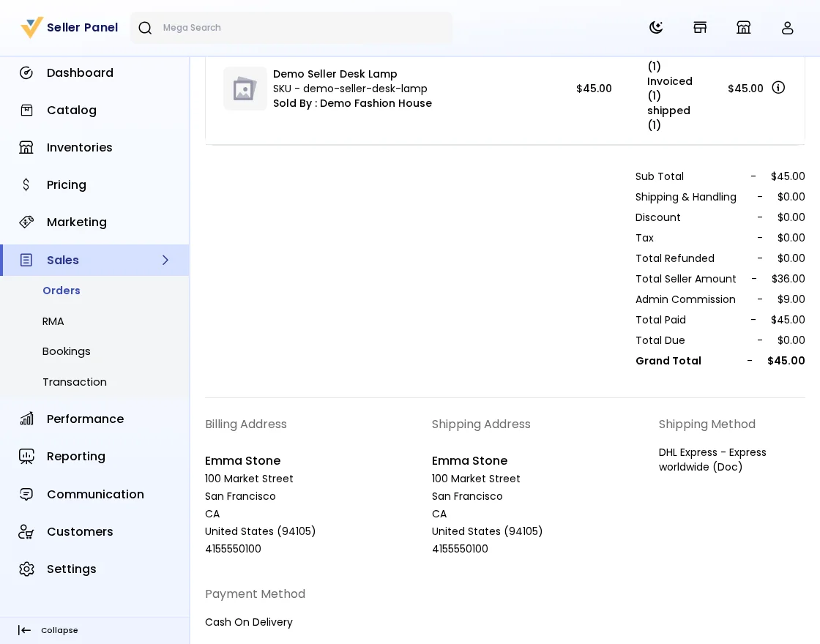Go to Bookings under Sales

click(67, 351)
